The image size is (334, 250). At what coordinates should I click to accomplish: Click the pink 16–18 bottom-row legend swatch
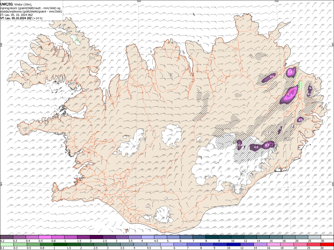point(273,244)
